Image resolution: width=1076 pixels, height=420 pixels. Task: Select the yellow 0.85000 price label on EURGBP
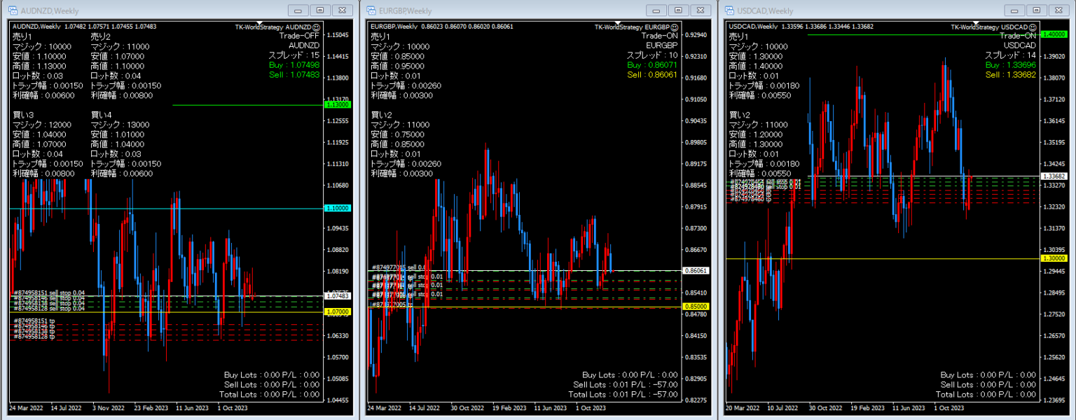tap(696, 307)
